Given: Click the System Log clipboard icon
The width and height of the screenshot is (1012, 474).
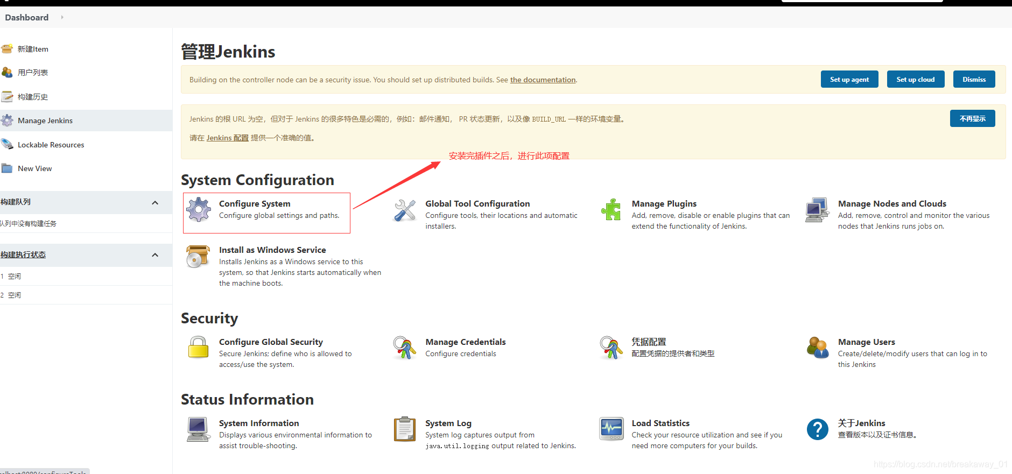Looking at the screenshot, I should pyautogui.click(x=405, y=429).
